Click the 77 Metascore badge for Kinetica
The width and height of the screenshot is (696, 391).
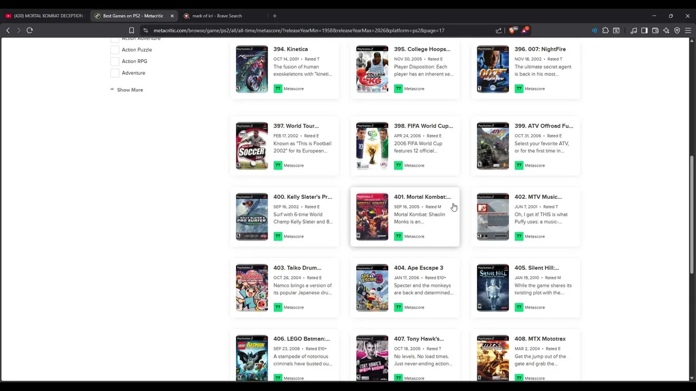278,89
